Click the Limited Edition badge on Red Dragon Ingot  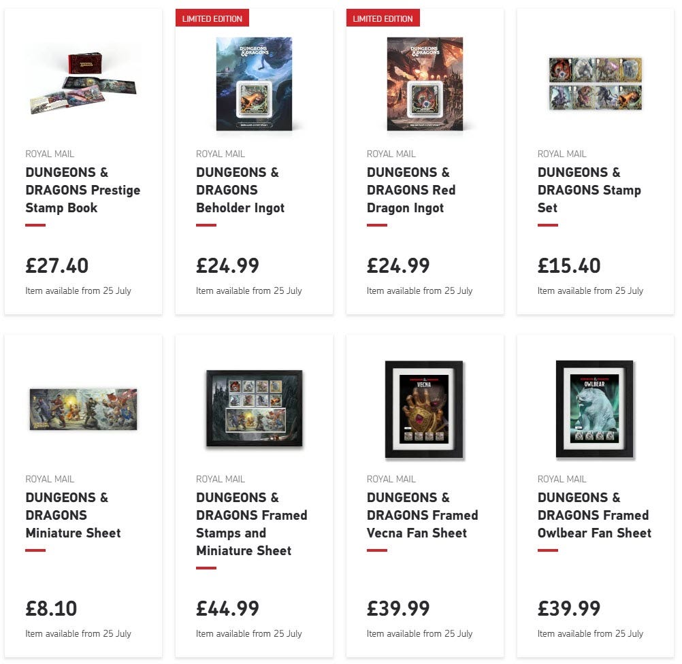click(383, 18)
